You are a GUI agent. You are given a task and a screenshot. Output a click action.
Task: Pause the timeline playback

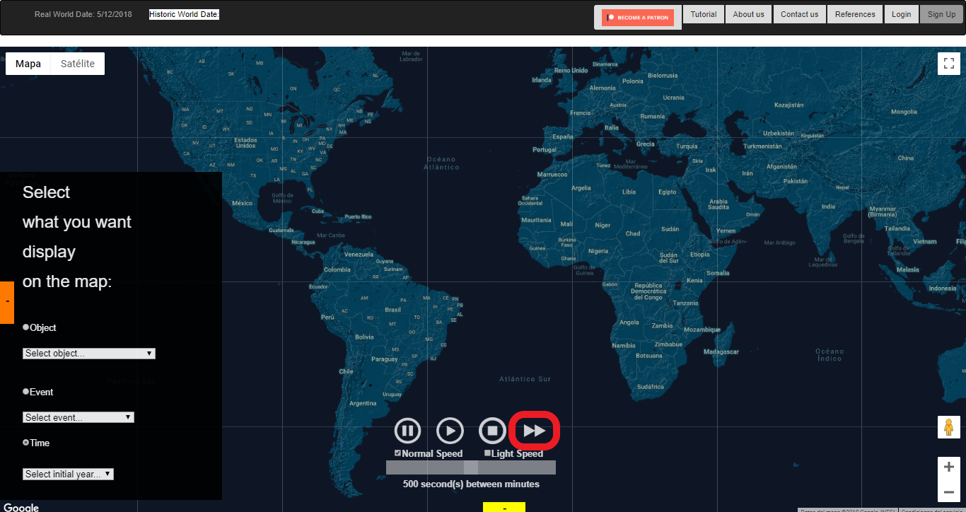point(407,431)
